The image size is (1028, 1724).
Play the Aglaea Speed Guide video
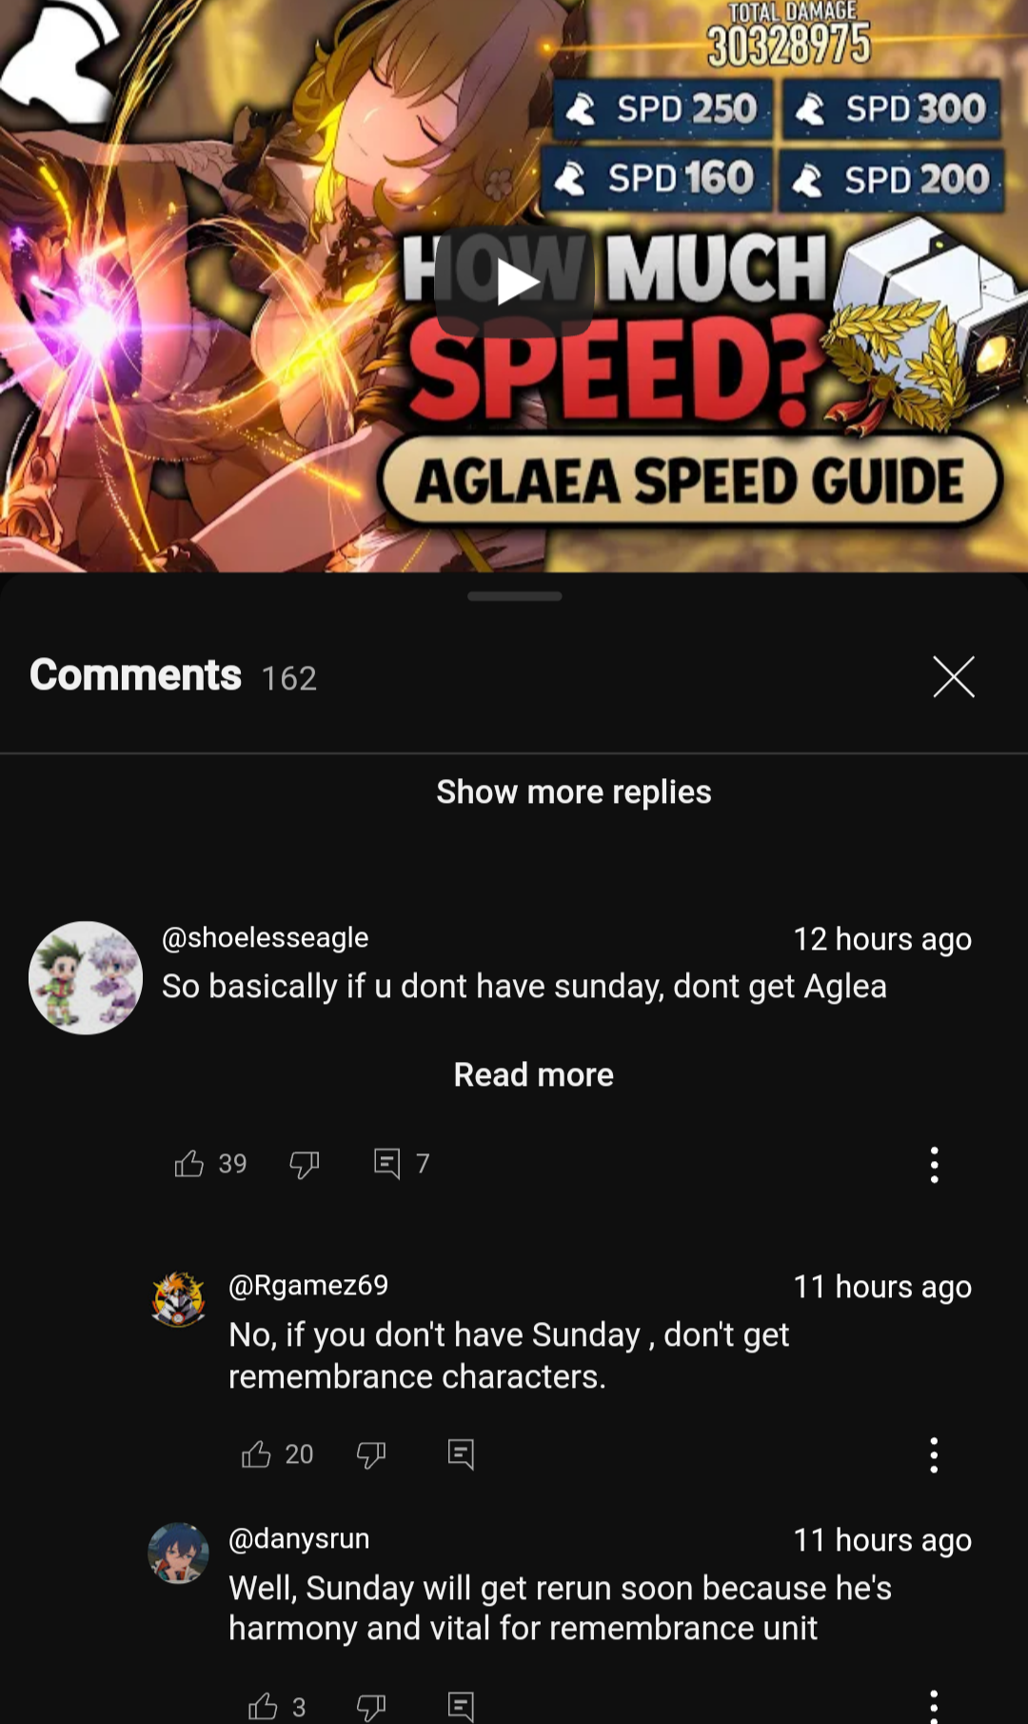[515, 283]
